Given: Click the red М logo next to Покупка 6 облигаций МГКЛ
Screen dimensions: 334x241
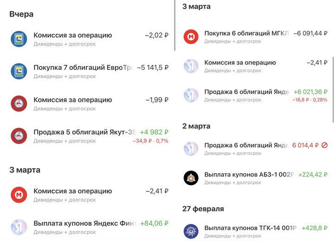Looking at the screenshot, I should click(191, 37).
